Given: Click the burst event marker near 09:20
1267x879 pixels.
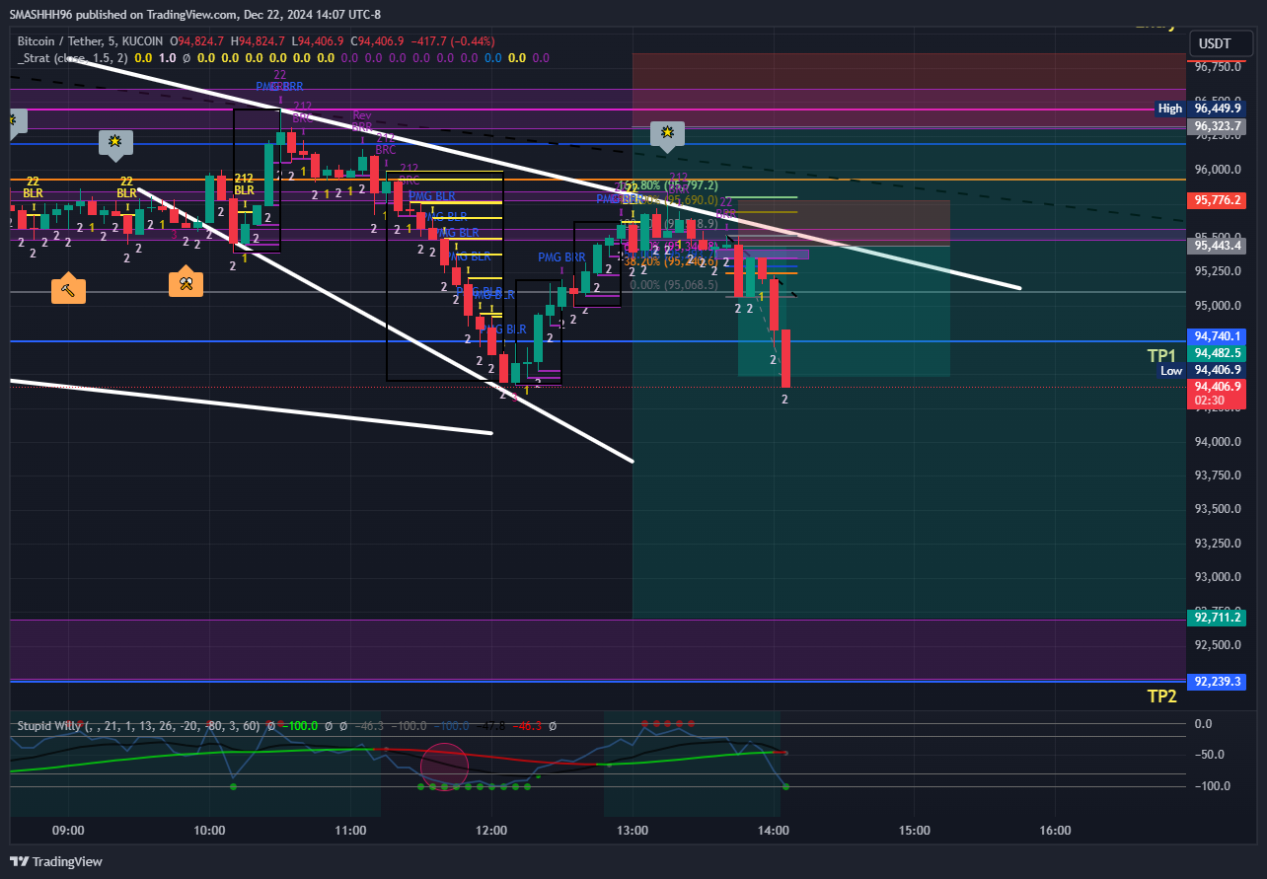Looking at the screenshot, I should [x=115, y=143].
